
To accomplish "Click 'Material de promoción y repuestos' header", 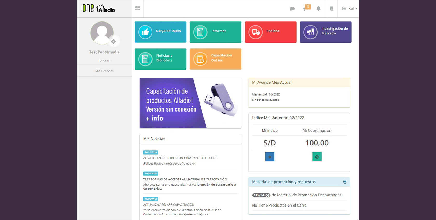I will (x=284, y=182).
